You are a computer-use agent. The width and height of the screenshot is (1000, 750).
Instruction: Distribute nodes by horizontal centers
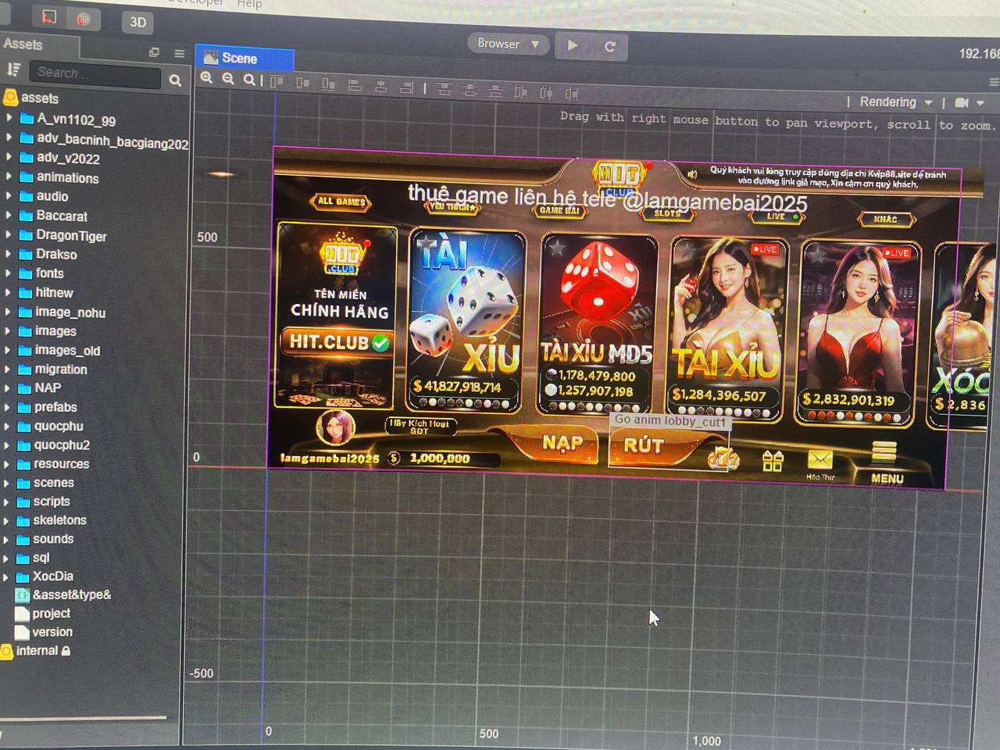[x=546, y=93]
